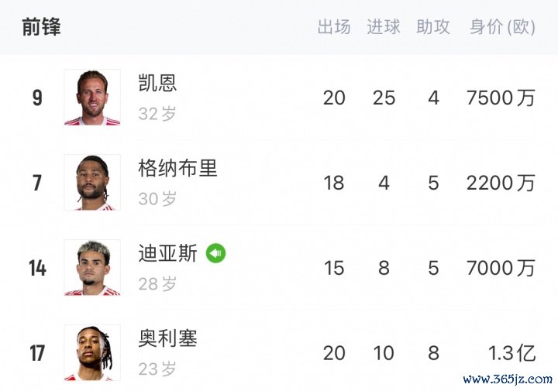Image resolution: width=558 pixels, height=391 pixels.
Task: Select player name 格纳布里
Action: 177,169
